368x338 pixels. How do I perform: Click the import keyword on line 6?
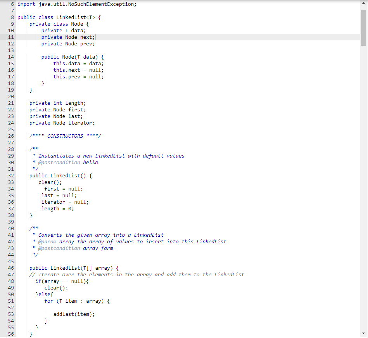26,4
